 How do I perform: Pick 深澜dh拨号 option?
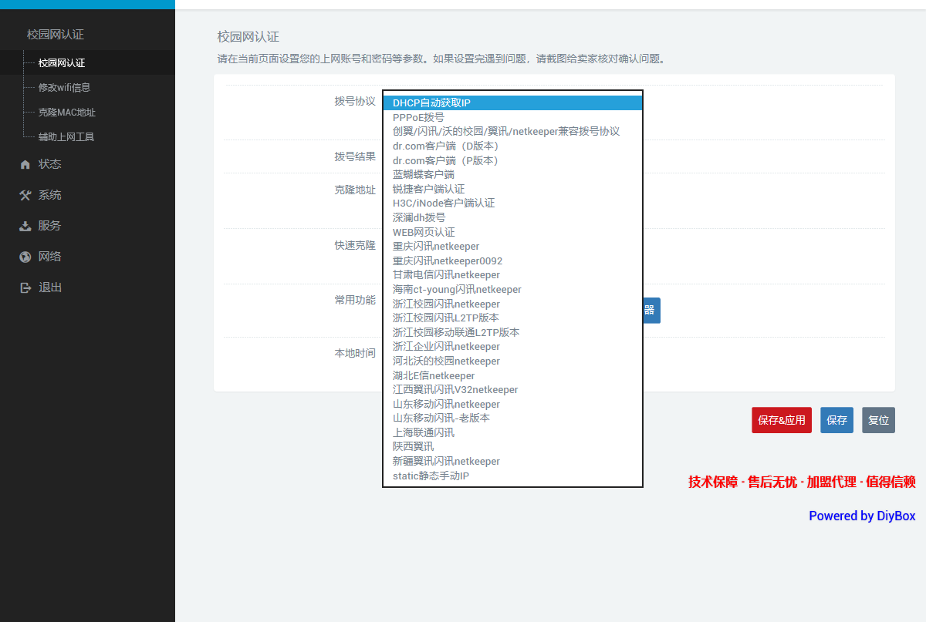[x=512, y=217]
